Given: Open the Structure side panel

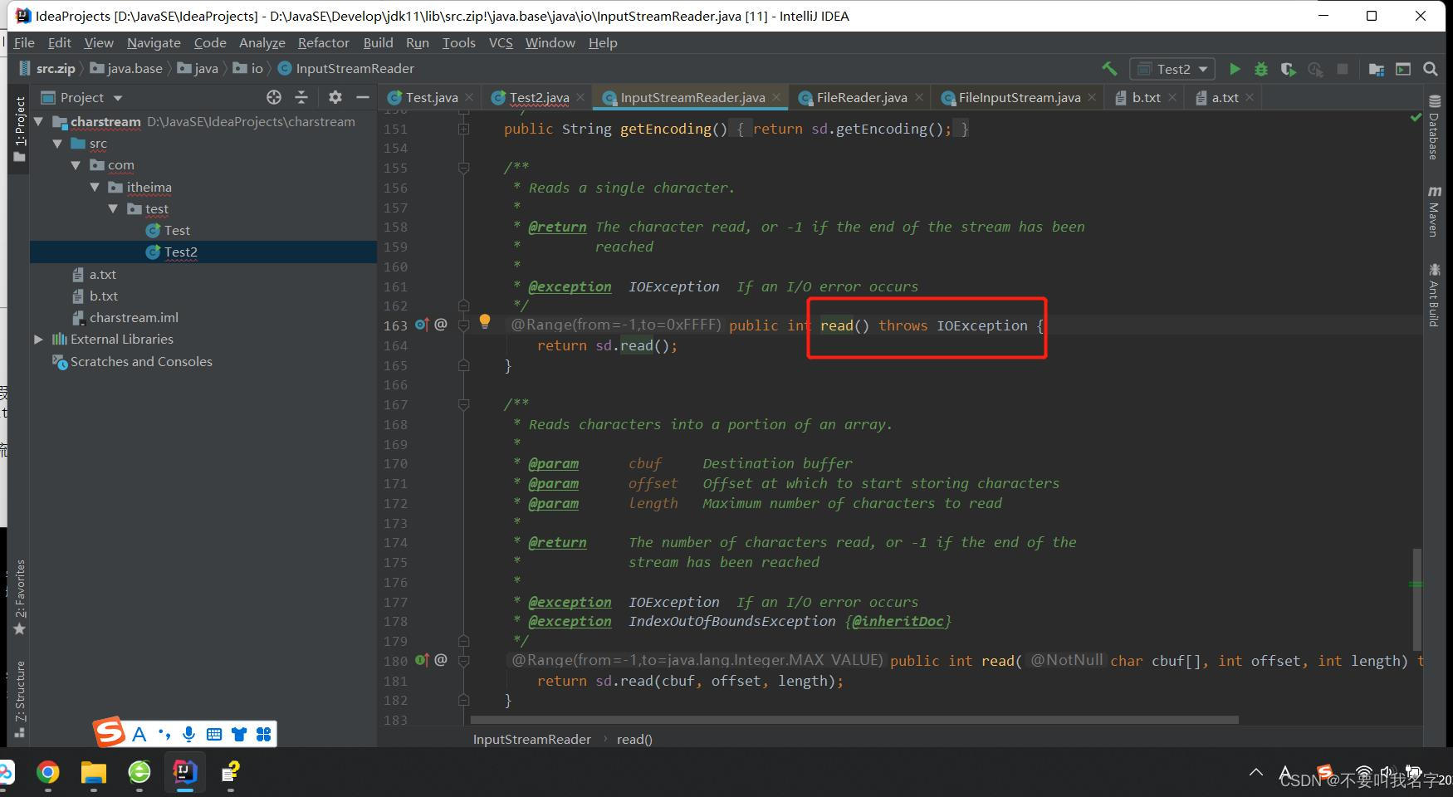Looking at the screenshot, I should [x=20, y=699].
